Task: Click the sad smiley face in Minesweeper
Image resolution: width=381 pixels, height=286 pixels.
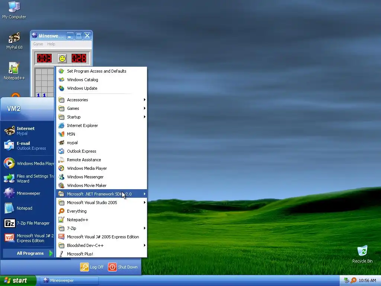Action: pos(62,58)
